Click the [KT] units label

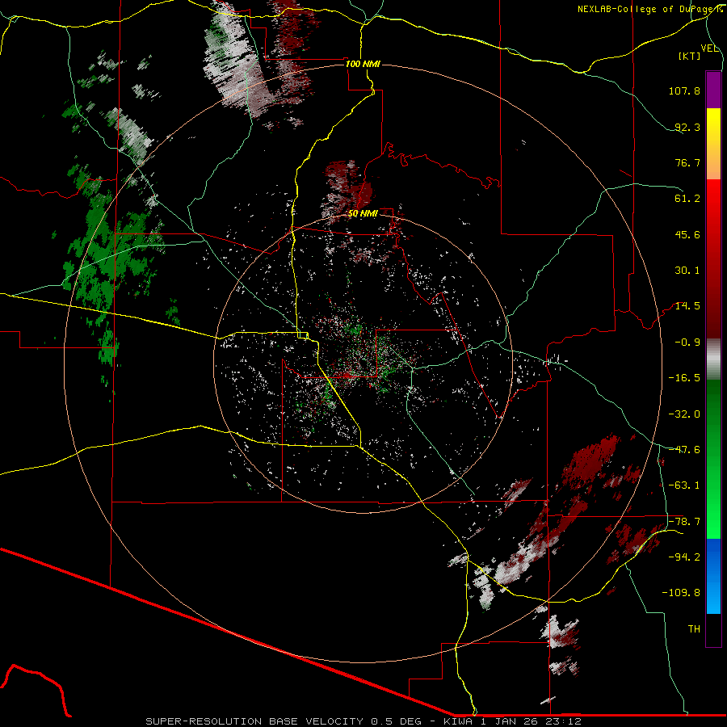point(690,56)
